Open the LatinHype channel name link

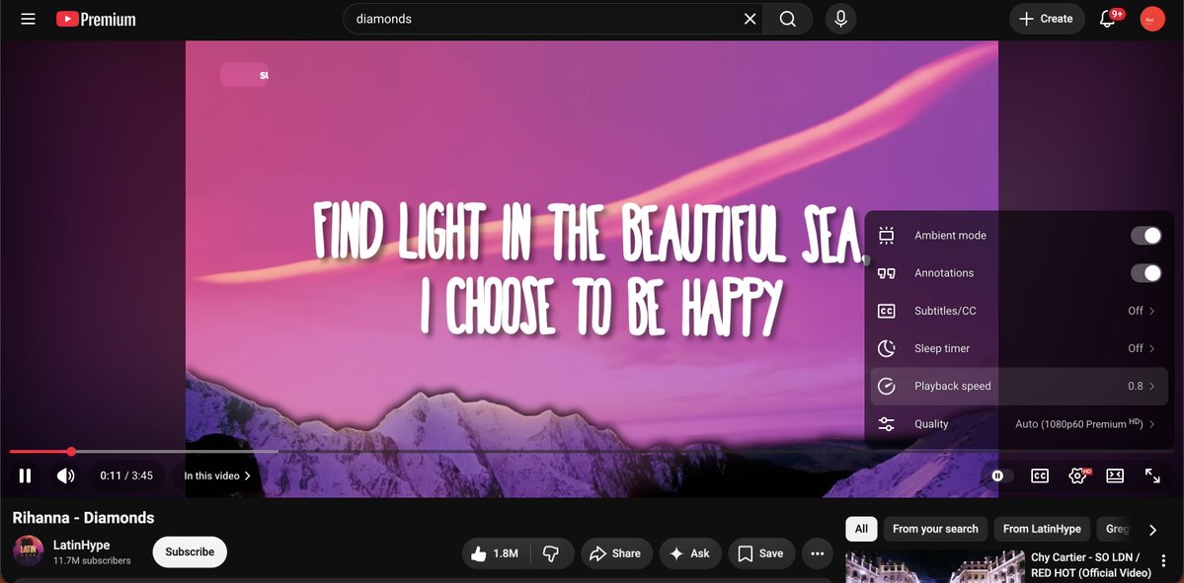[x=82, y=545]
